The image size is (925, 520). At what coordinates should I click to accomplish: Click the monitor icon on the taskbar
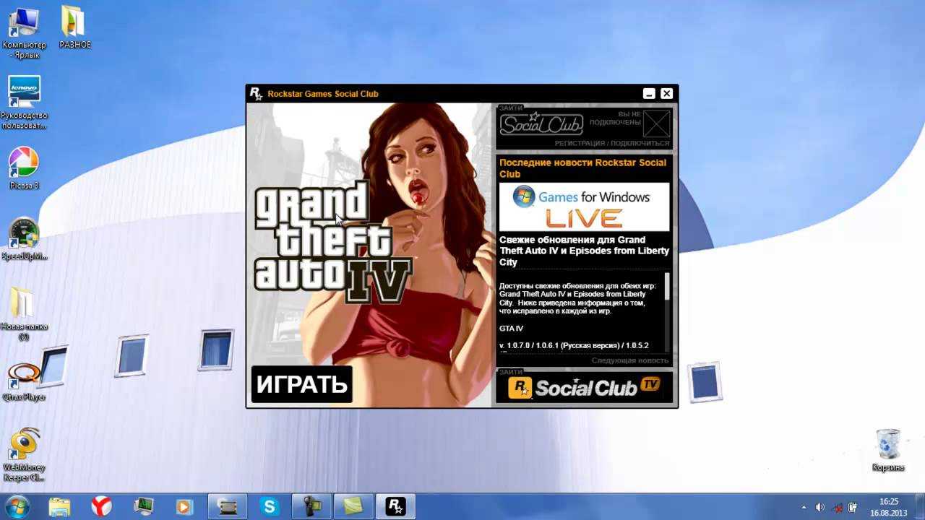(144, 506)
